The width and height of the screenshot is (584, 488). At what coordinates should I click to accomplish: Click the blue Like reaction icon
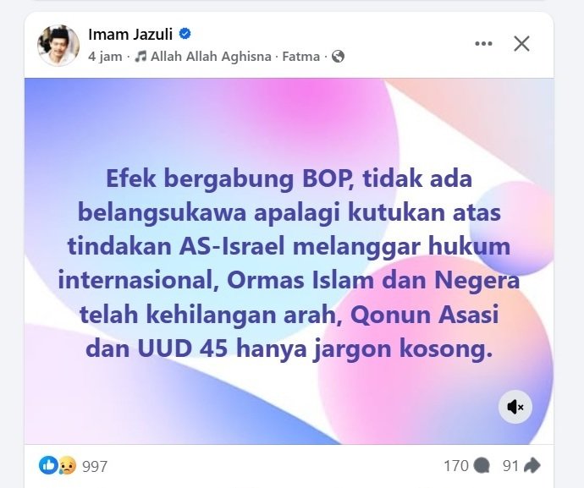(48, 466)
